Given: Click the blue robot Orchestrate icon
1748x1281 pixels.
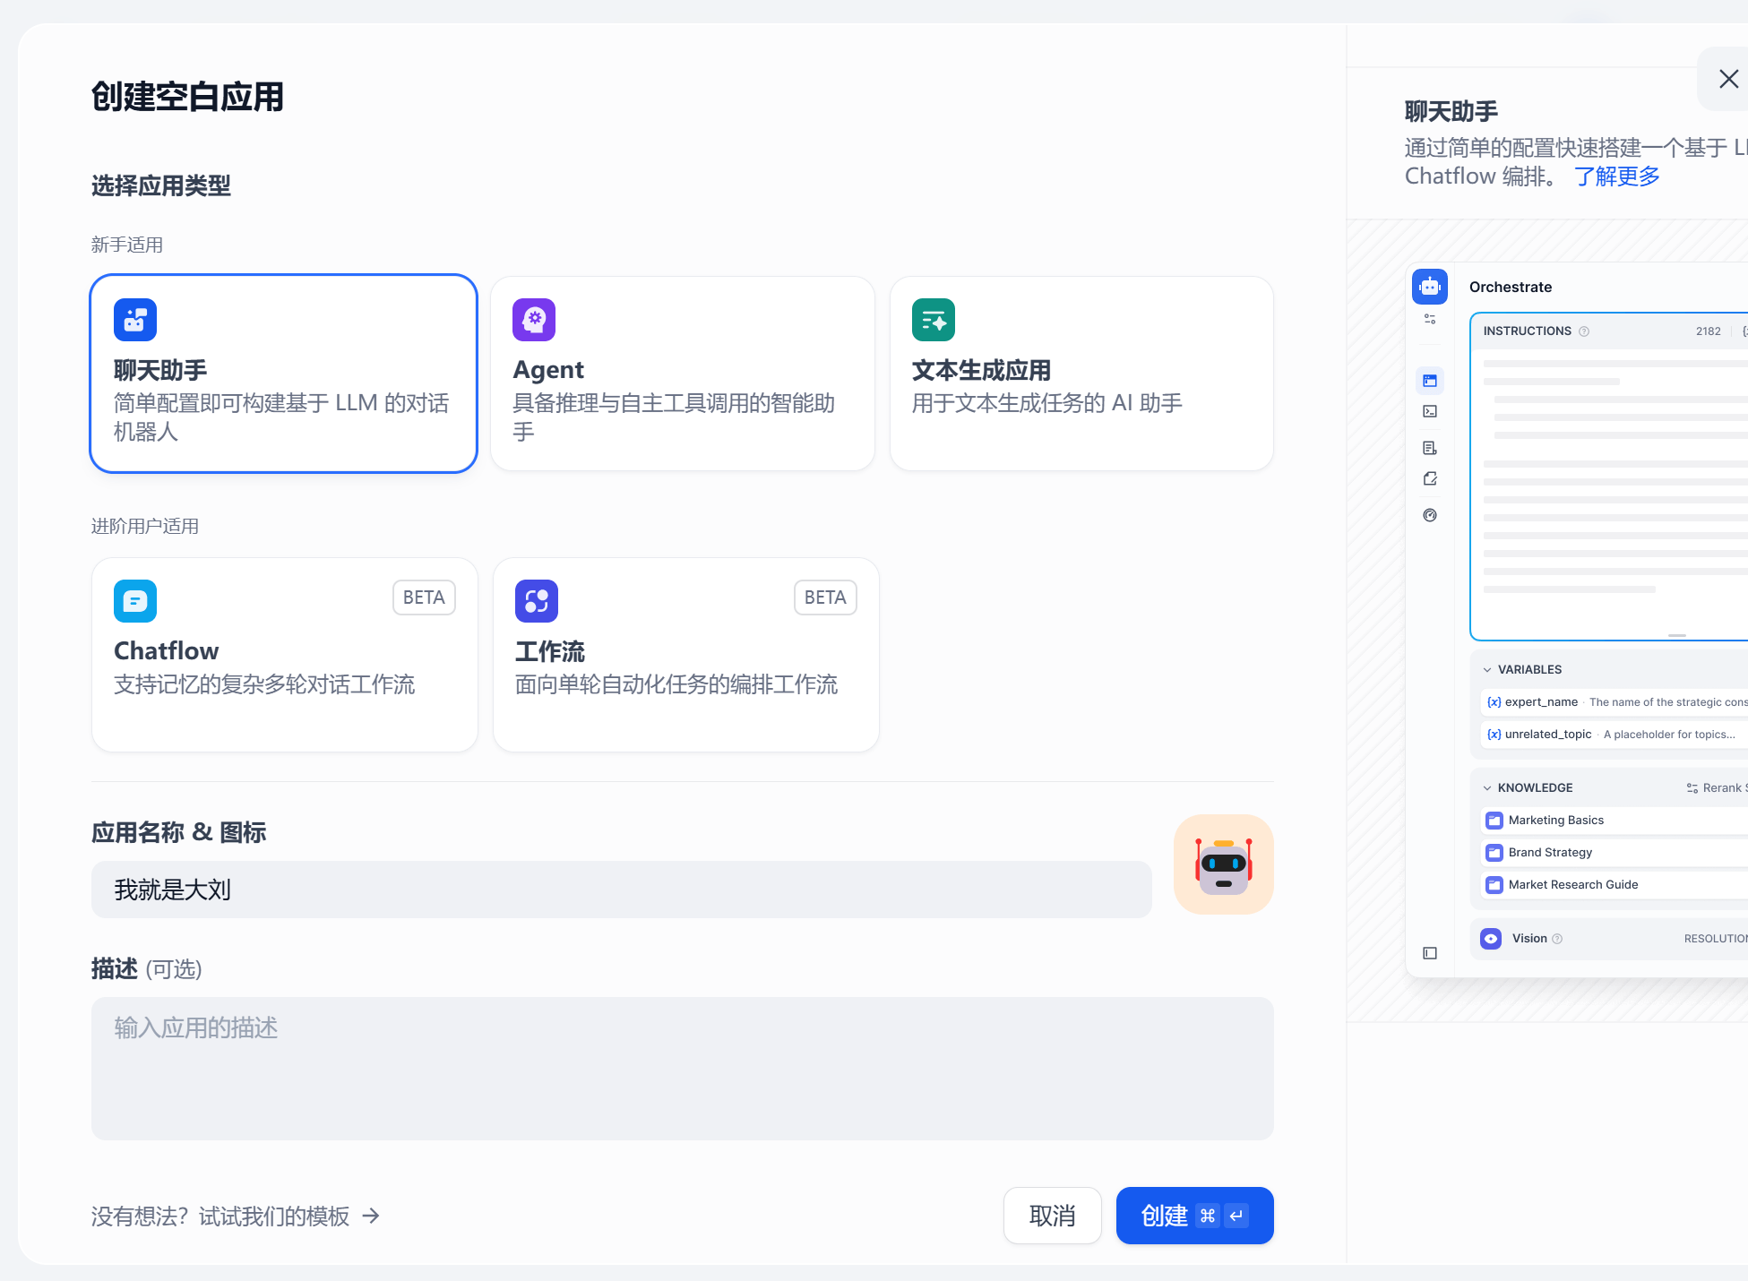Looking at the screenshot, I should coord(1430,287).
